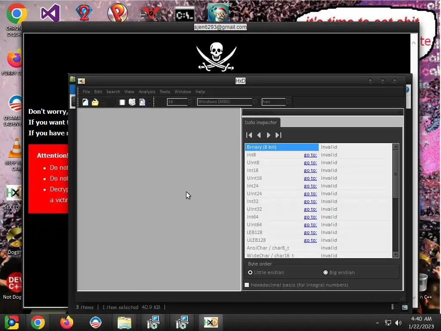The height and width of the screenshot is (331, 441).
Task: Click the go to link for Int8
Action: point(310,155)
